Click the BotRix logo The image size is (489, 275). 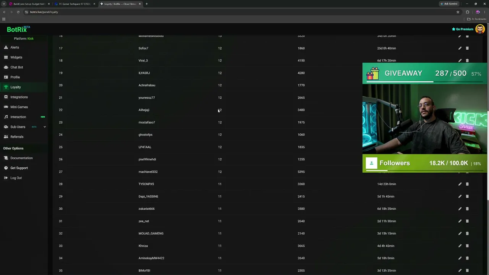point(18,29)
